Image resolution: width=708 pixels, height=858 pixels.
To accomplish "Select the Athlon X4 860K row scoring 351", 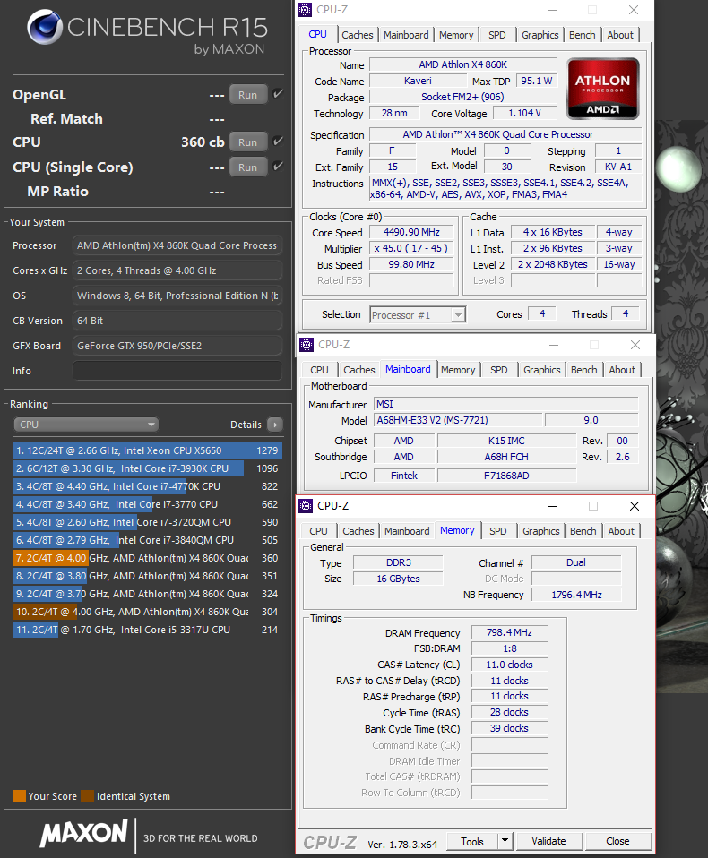I will (147, 576).
